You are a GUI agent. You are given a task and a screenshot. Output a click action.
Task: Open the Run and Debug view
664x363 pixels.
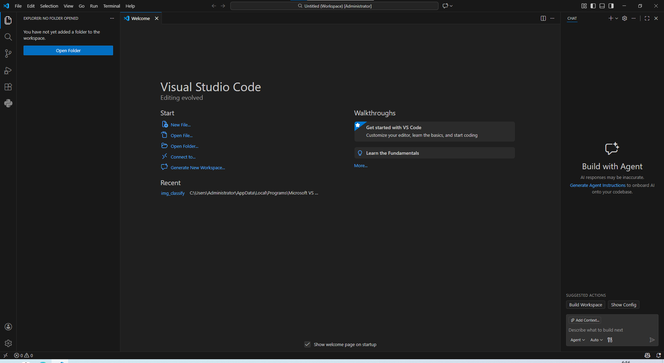point(8,70)
